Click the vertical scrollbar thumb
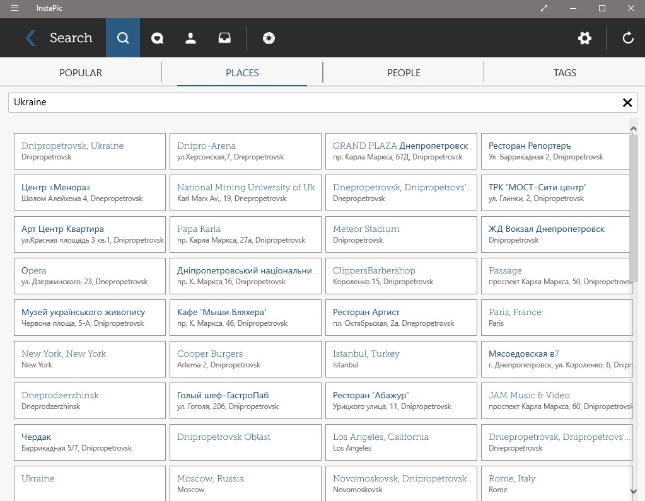 [x=634, y=209]
